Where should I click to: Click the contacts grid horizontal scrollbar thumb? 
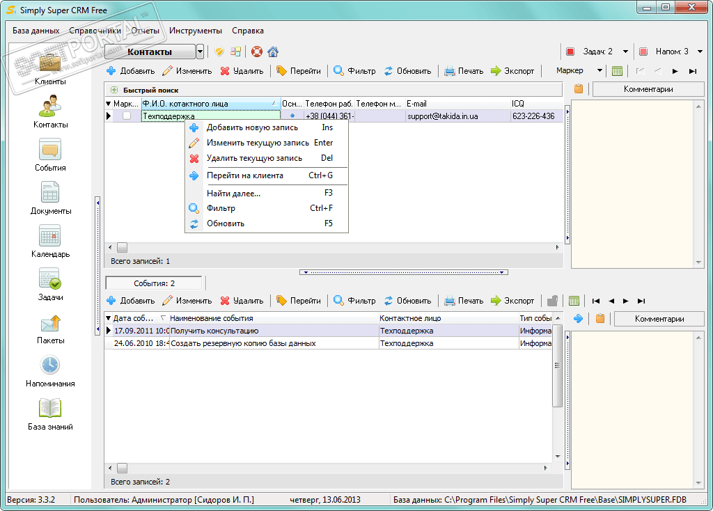pyautogui.click(x=122, y=247)
